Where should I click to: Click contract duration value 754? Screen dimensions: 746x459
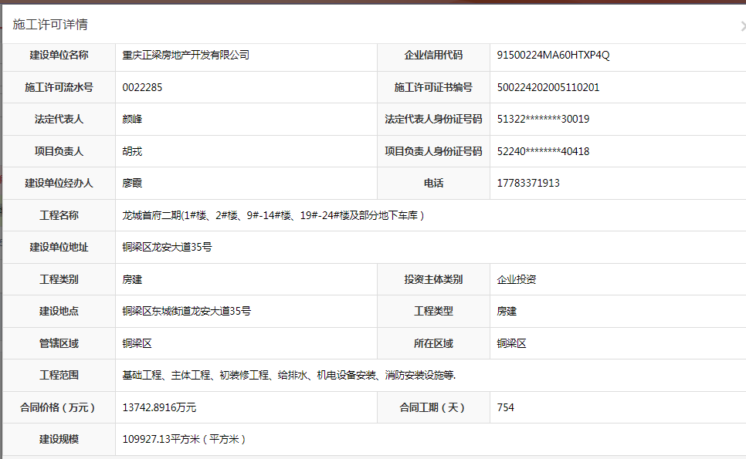506,407
